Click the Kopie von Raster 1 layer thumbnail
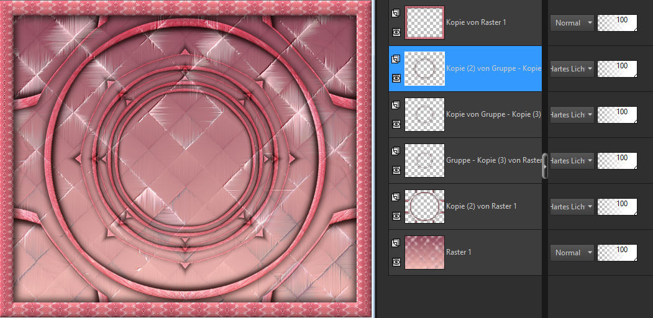Viewport: 653px width, 318px height. click(424, 23)
